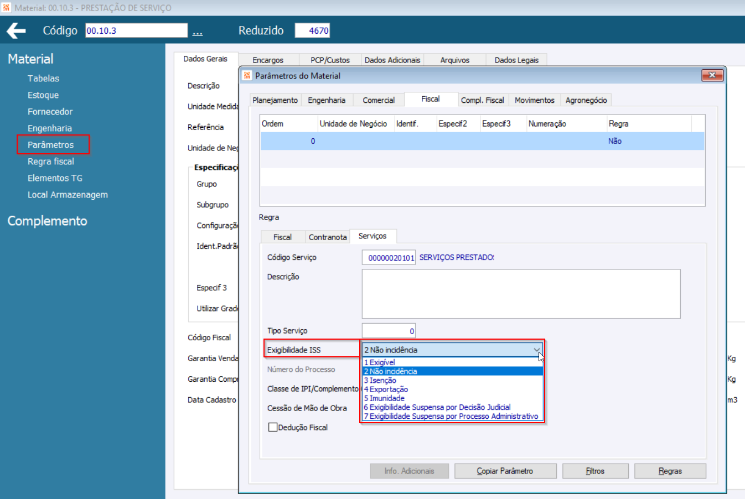Viewport: 745px width, 499px height.
Task: Click the Não value in Regra column
Action: pyautogui.click(x=615, y=141)
